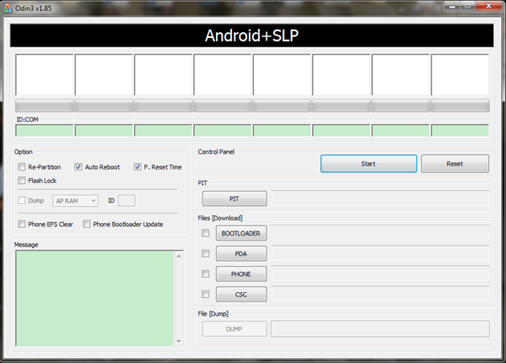Screen dimensions: 506x363
Task: Enable the Re-Partition checkbox
Action: pos(22,167)
